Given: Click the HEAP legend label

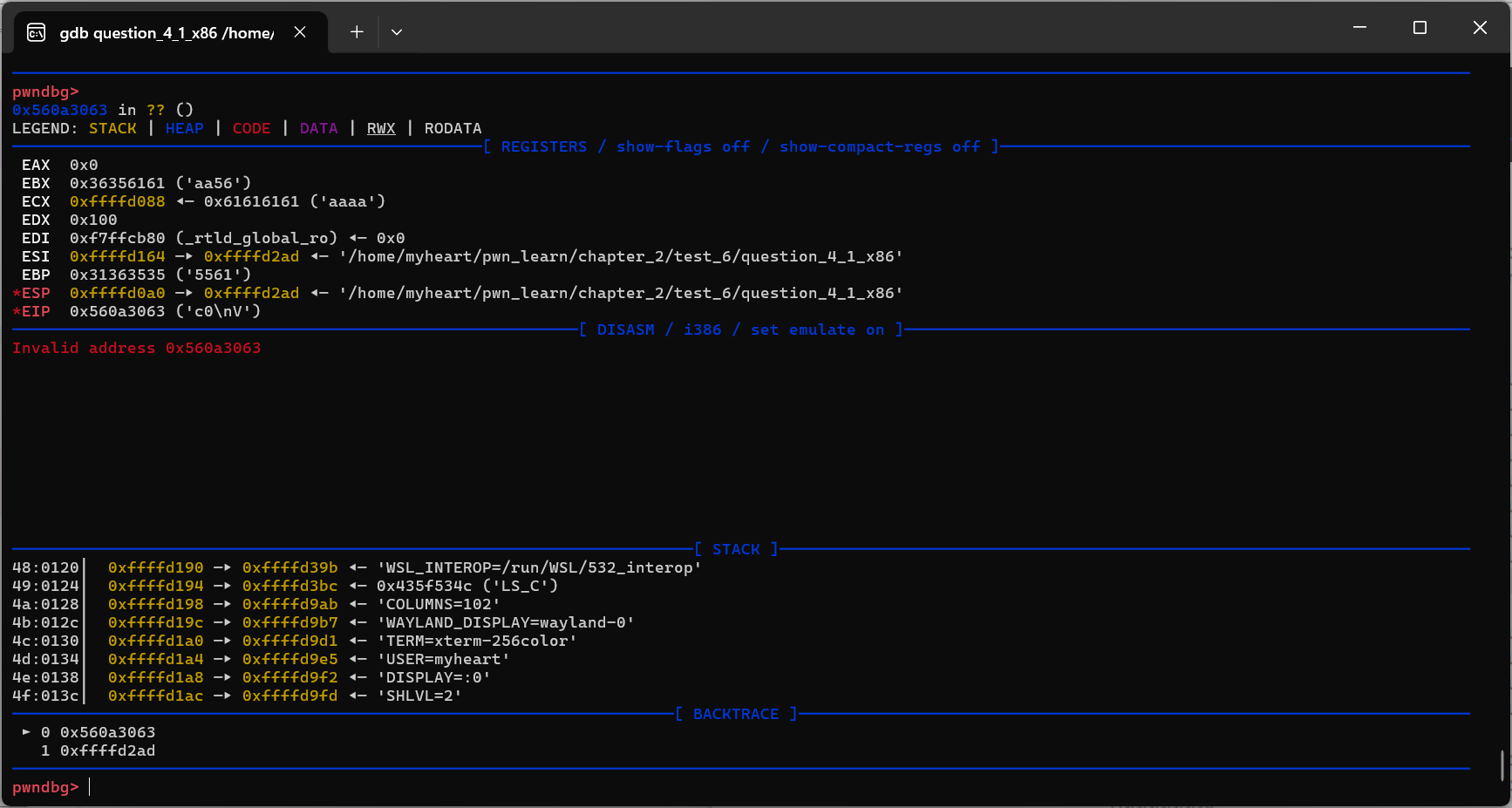Looking at the screenshot, I should [x=185, y=128].
